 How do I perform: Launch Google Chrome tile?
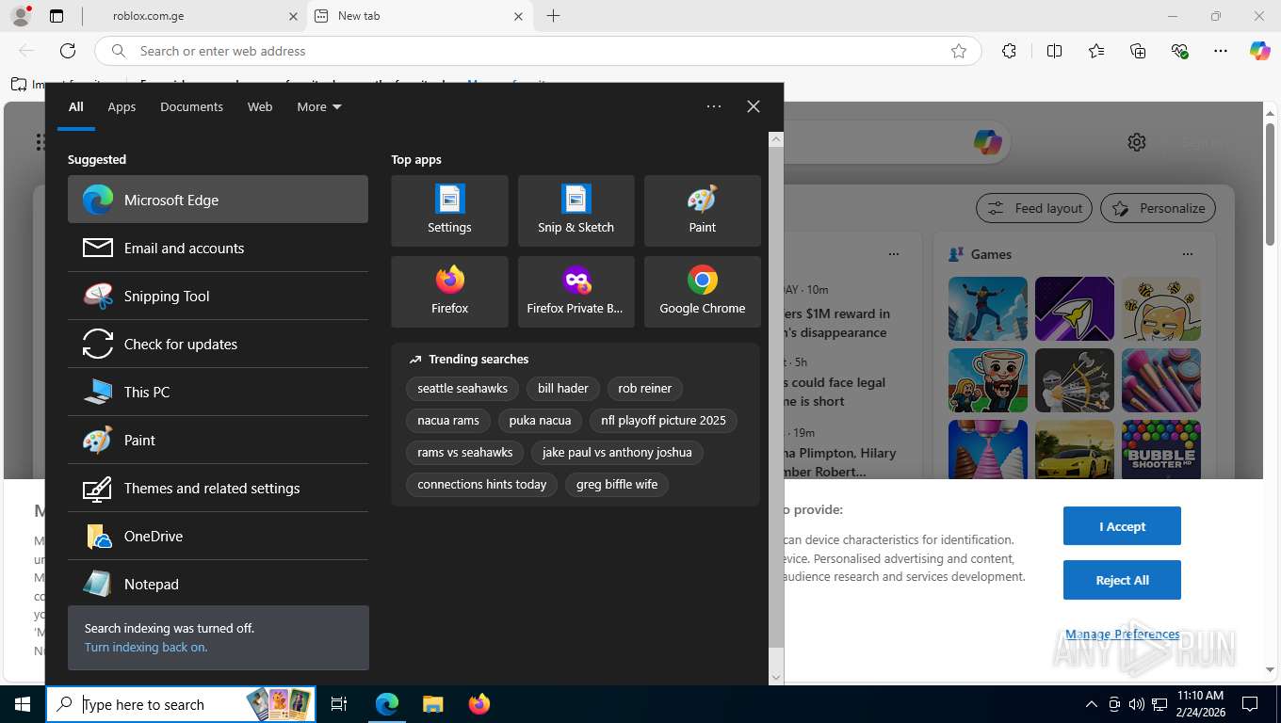[x=702, y=292]
